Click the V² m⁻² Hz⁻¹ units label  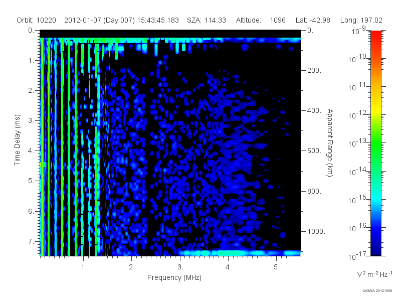(x=374, y=274)
